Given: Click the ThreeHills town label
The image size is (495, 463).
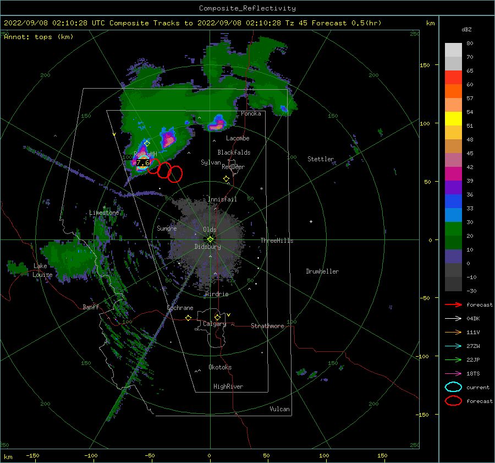Looking at the screenshot, I should pos(277,241).
